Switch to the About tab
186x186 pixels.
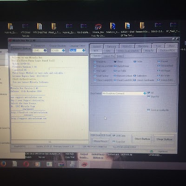[171, 46]
